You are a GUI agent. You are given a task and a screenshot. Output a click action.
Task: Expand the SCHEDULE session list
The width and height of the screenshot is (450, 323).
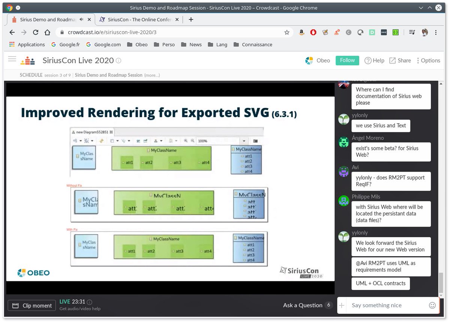(x=31, y=75)
